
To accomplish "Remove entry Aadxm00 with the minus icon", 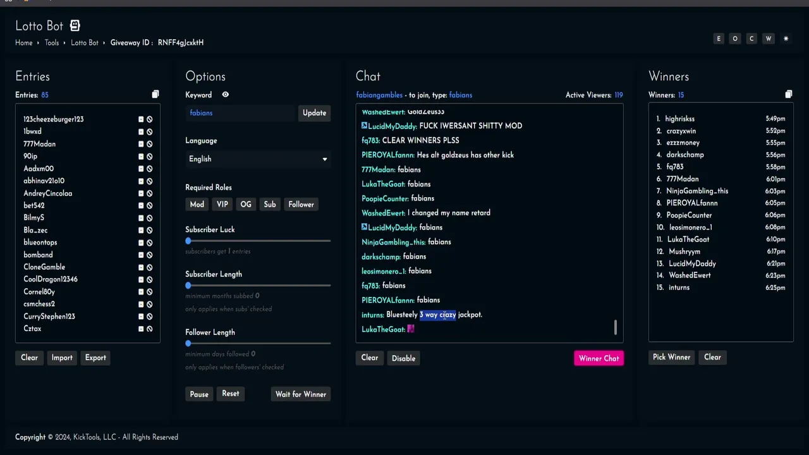I will (x=141, y=168).
